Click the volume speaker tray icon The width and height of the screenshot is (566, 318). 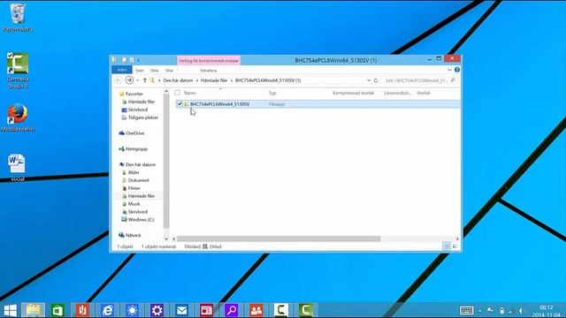point(521,310)
